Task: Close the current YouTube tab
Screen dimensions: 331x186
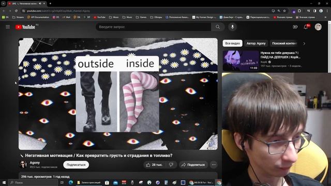Action: click(44, 4)
